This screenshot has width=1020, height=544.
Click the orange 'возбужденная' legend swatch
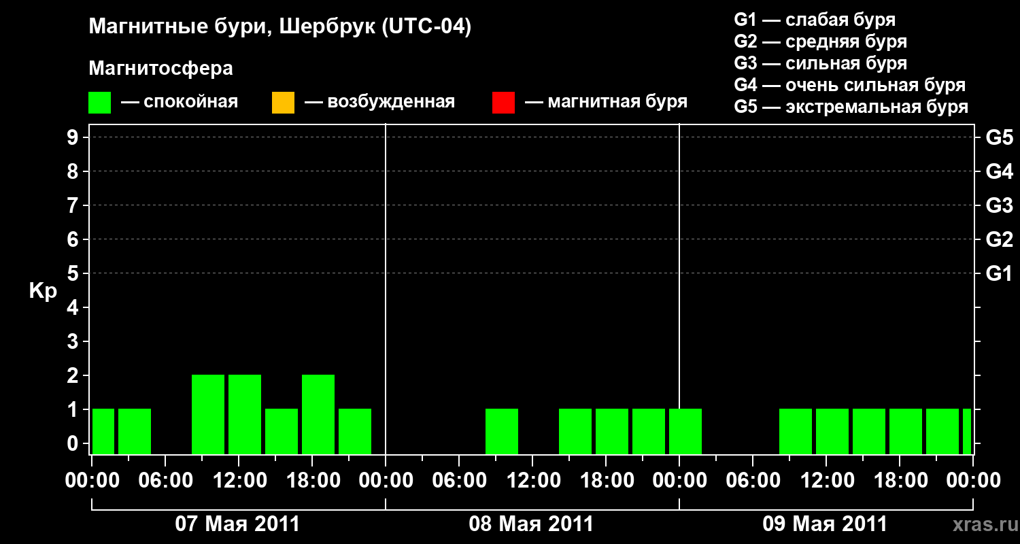point(283,103)
